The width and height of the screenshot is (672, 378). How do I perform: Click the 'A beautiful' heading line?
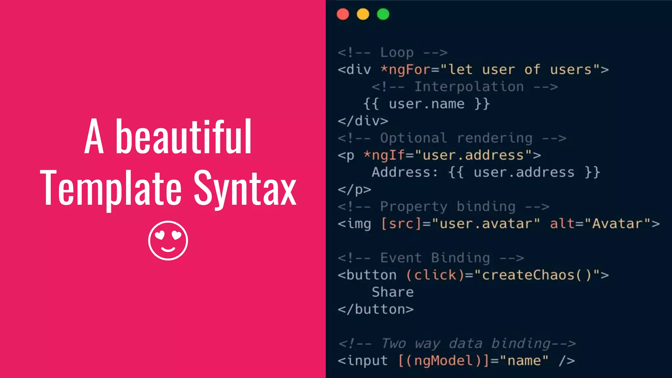[168, 136]
